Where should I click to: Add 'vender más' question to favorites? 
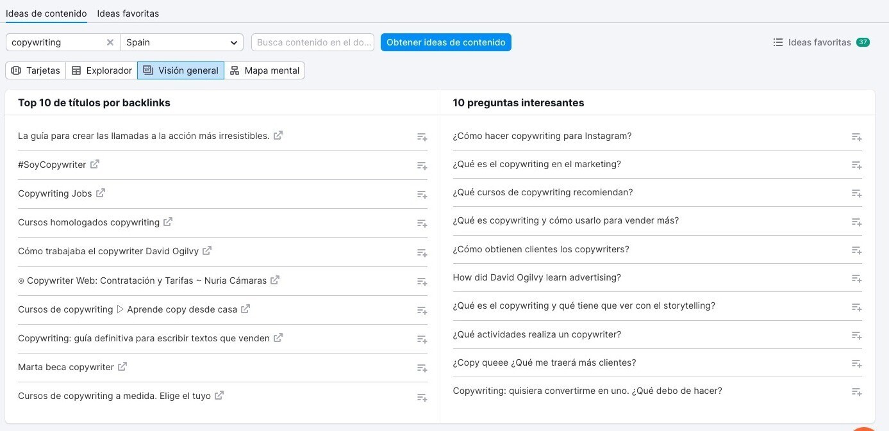tap(856, 222)
